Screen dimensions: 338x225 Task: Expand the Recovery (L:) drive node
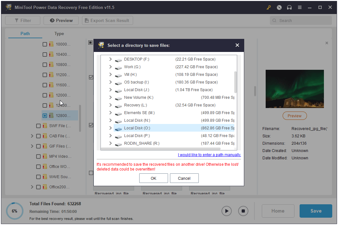click(x=110, y=105)
